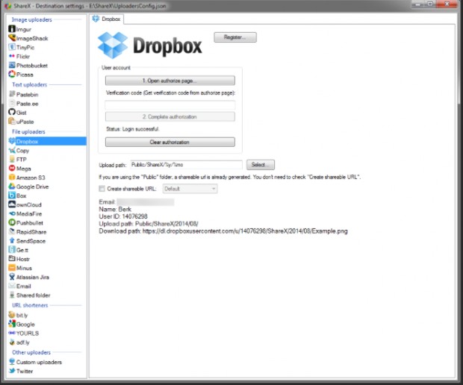The image size is (463, 385).
Task: Click the Twitter bird icon
Action: (12, 371)
